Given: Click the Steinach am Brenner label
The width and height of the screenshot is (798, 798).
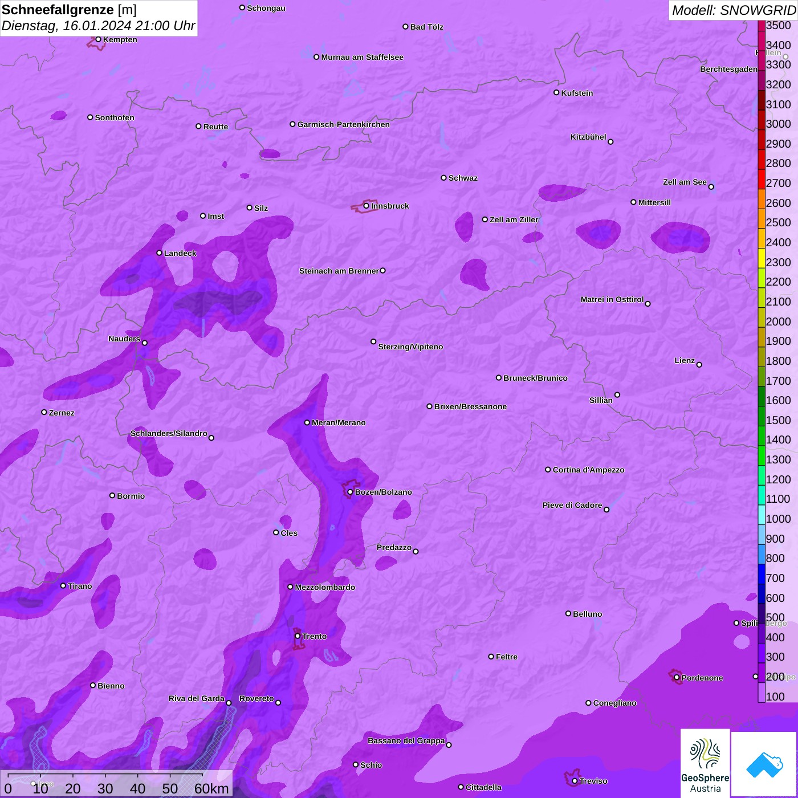Looking at the screenshot, I should [339, 271].
